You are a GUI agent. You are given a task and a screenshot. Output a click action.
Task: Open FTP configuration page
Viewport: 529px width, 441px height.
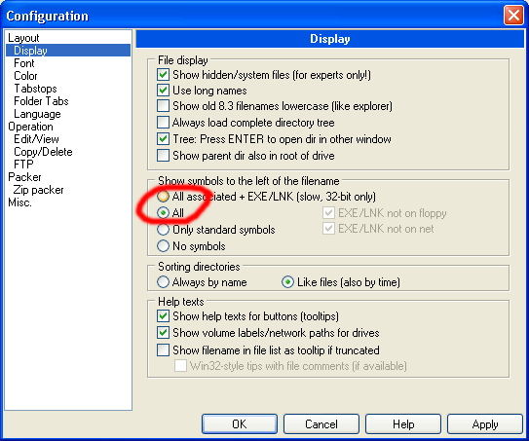(x=23, y=165)
